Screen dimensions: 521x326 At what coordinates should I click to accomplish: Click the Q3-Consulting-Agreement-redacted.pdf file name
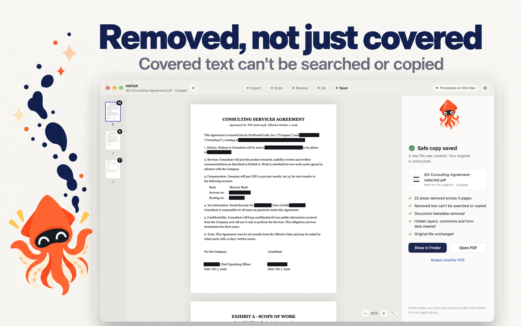pos(448,177)
